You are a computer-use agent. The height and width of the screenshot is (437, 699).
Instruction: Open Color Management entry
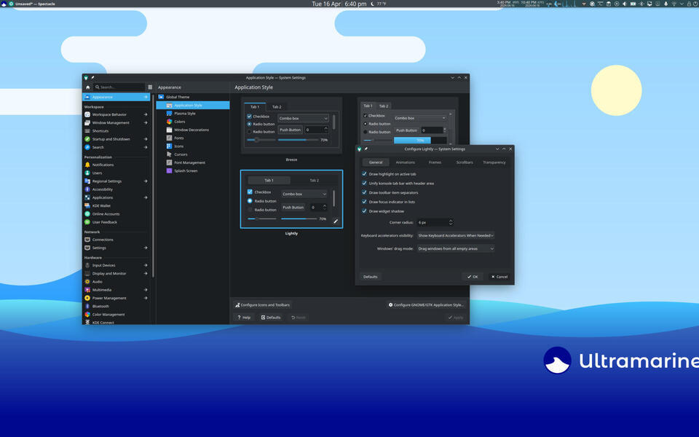tap(116, 315)
